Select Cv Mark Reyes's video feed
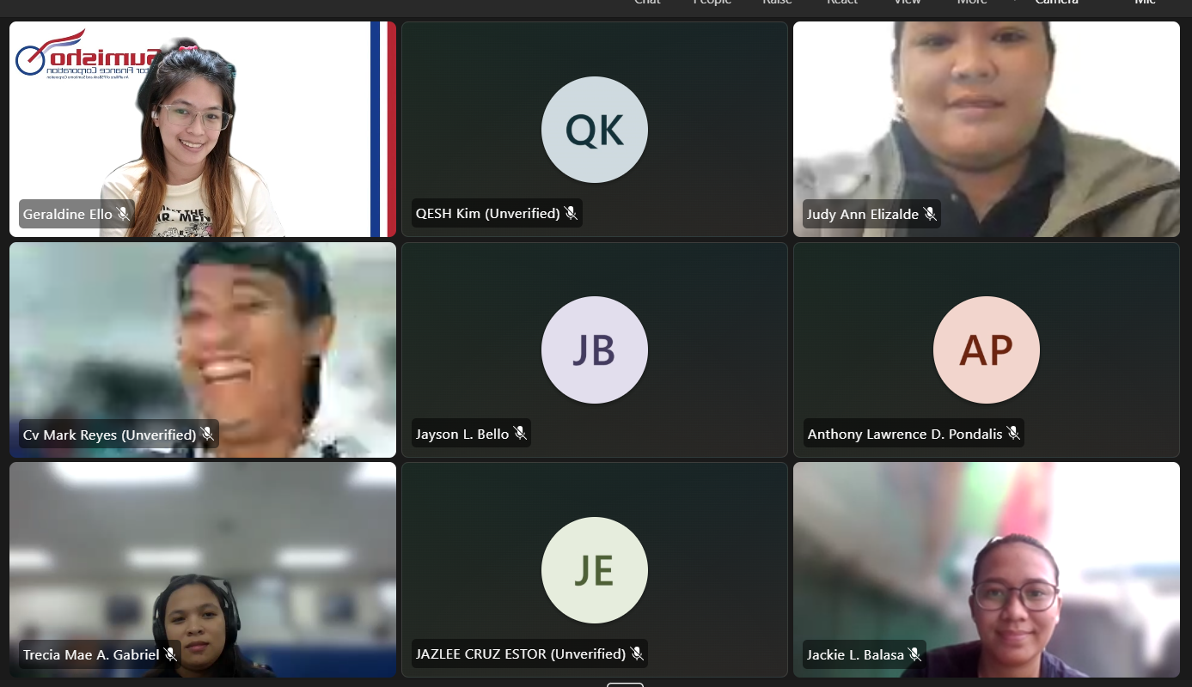Viewport: 1192px width, 687px height. coord(203,350)
